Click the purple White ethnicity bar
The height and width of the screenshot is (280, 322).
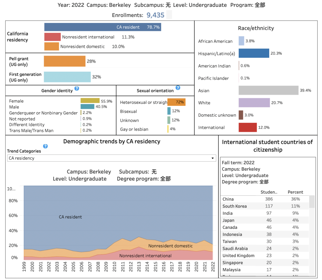[x=254, y=103]
